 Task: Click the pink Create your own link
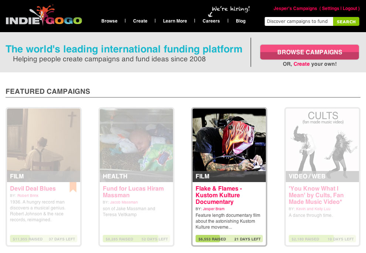tap(301, 64)
